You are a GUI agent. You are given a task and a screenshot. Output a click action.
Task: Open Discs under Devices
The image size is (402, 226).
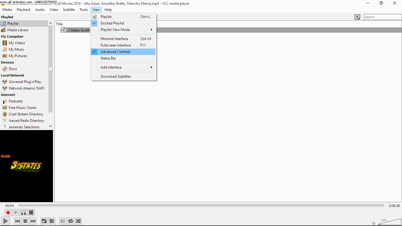pyautogui.click(x=24, y=69)
